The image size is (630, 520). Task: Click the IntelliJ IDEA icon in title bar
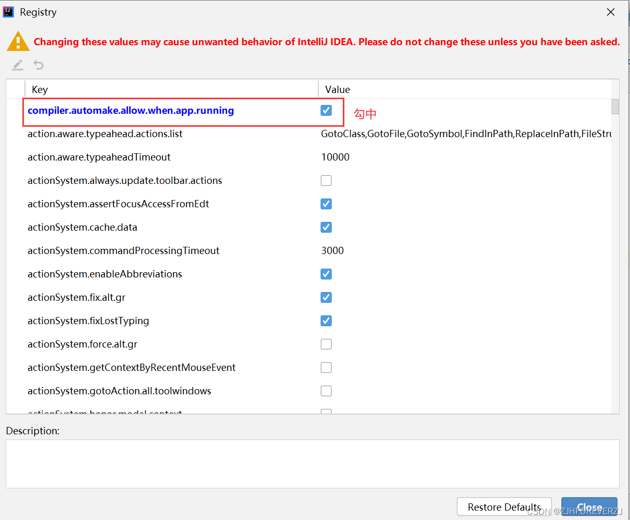(8, 12)
